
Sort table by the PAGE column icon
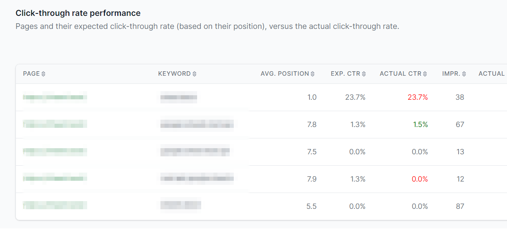(44, 74)
